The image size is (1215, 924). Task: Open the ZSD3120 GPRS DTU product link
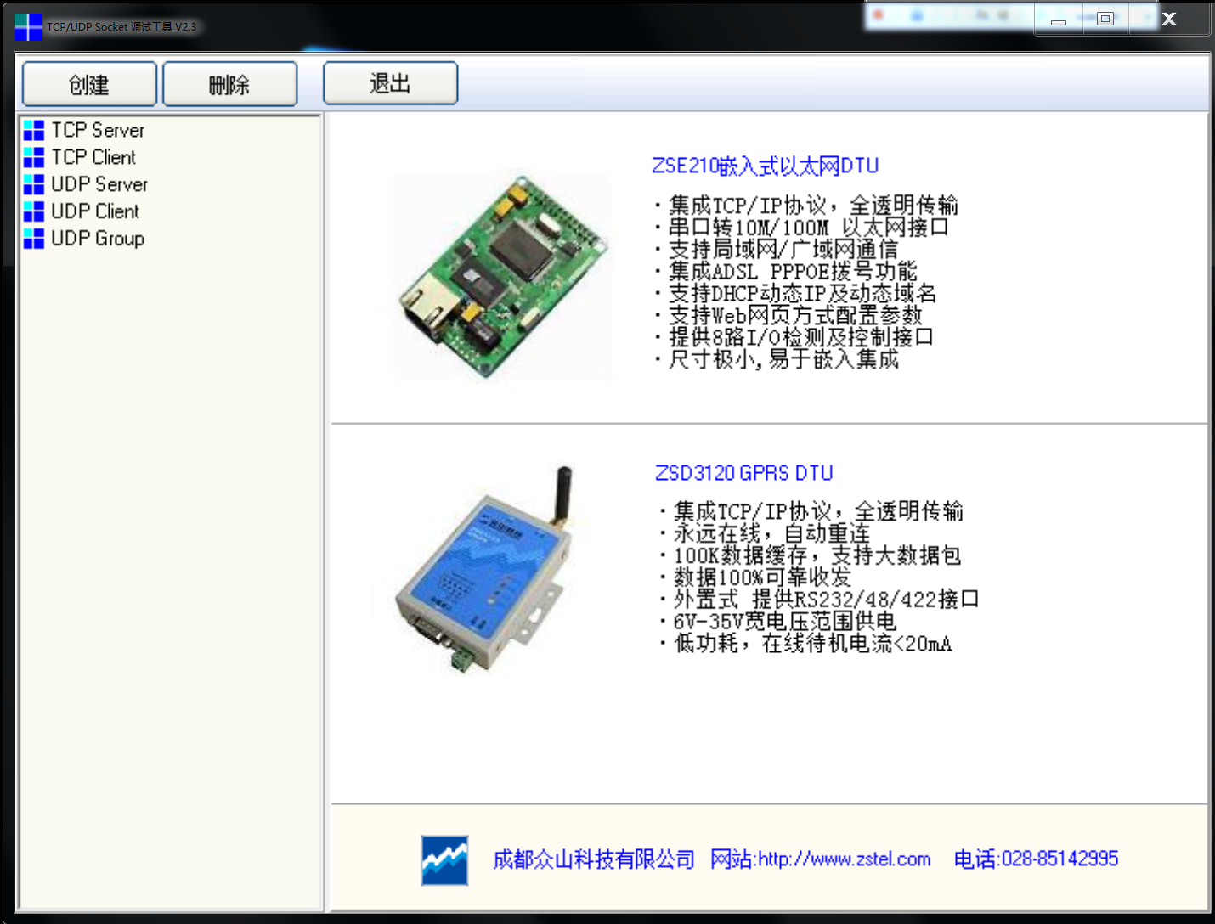(744, 473)
